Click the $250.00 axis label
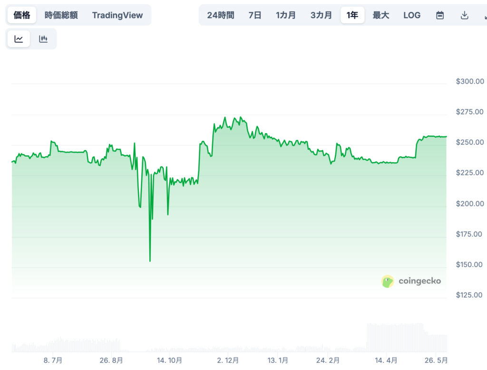 tap(469, 142)
